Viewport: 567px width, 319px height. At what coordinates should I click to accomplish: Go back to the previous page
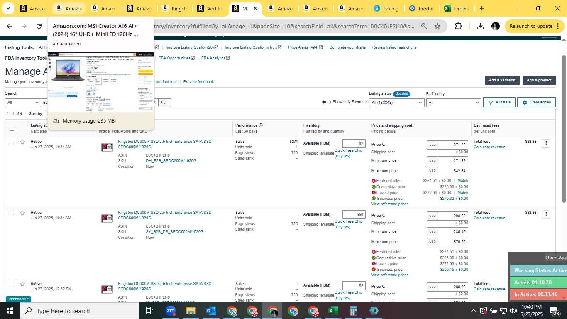click(x=9, y=26)
